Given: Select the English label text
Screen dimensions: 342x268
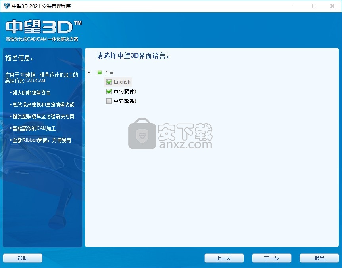Looking at the screenshot, I should [x=122, y=82].
